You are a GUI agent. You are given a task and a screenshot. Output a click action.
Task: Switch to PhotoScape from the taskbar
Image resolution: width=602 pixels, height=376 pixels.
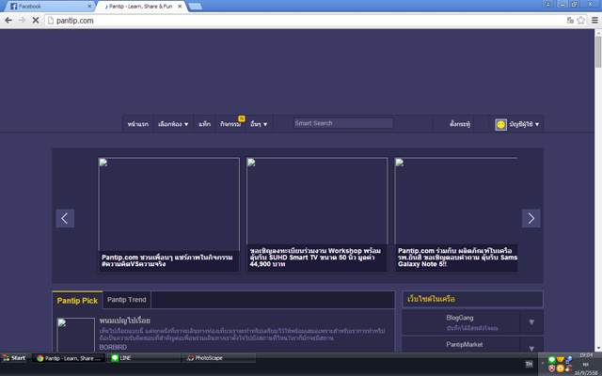pos(219,358)
